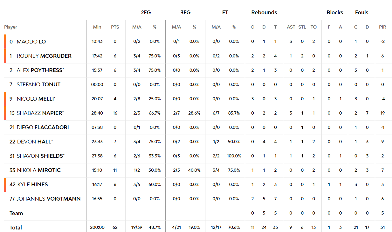
Task: Select Diego Flaccadori player name
Action: [x=43, y=127]
